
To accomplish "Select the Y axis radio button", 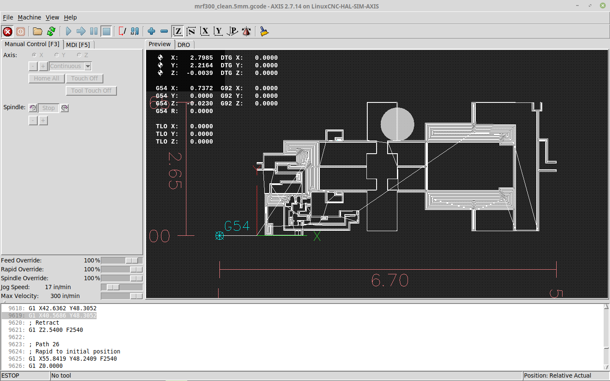I will 57,55.
